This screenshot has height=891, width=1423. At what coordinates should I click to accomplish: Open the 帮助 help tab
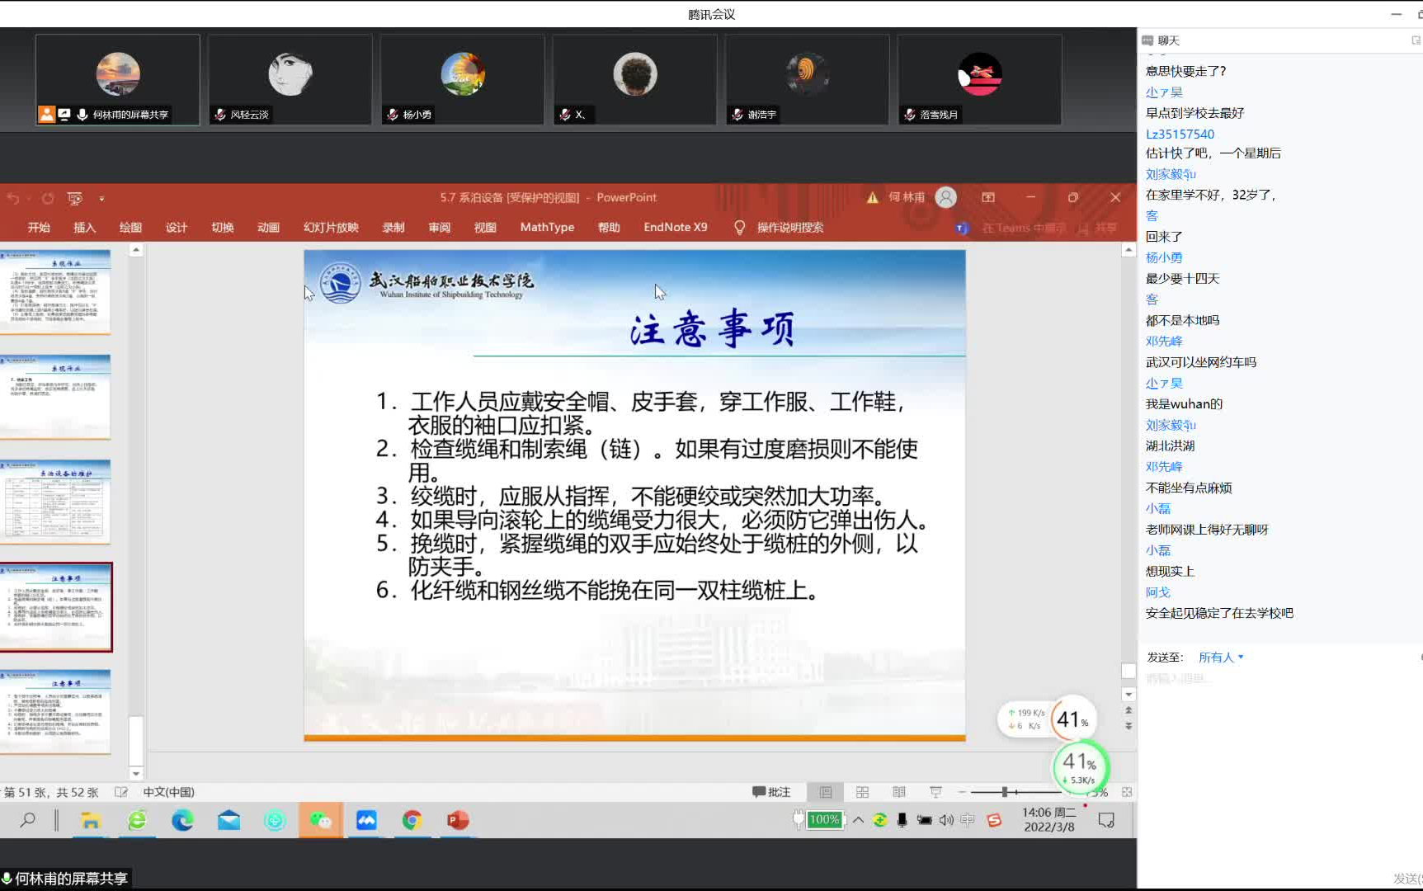coord(609,228)
